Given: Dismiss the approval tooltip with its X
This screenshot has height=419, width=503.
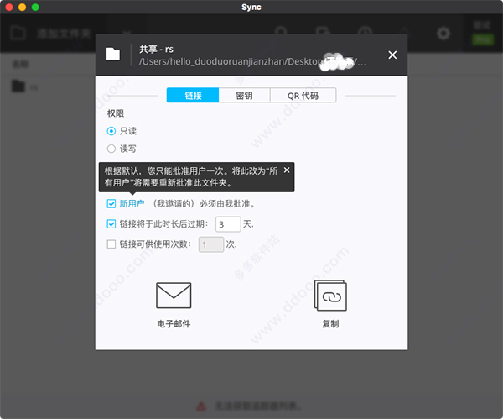Looking at the screenshot, I should tap(287, 170).
